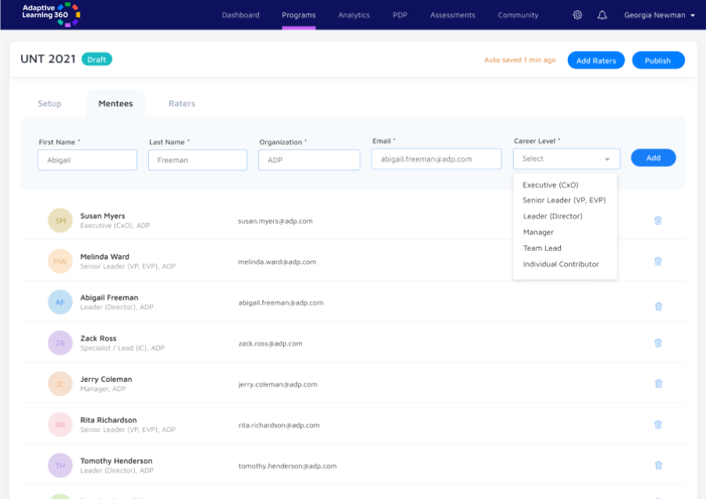Go to Community section
The height and width of the screenshot is (499, 706).
coord(518,15)
